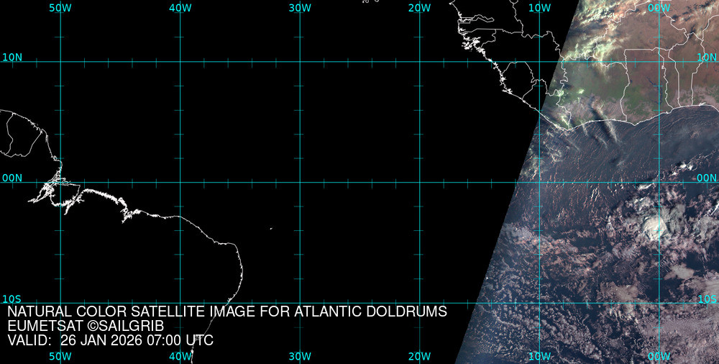Select the 00N latitude label on the left edge
The height and width of the screenshot is (364, 719).
click(x=12, y=178)
